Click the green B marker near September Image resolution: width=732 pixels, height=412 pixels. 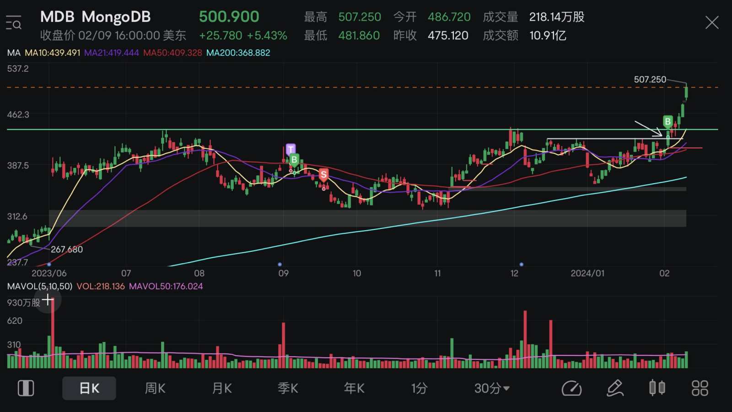point(294,160)
